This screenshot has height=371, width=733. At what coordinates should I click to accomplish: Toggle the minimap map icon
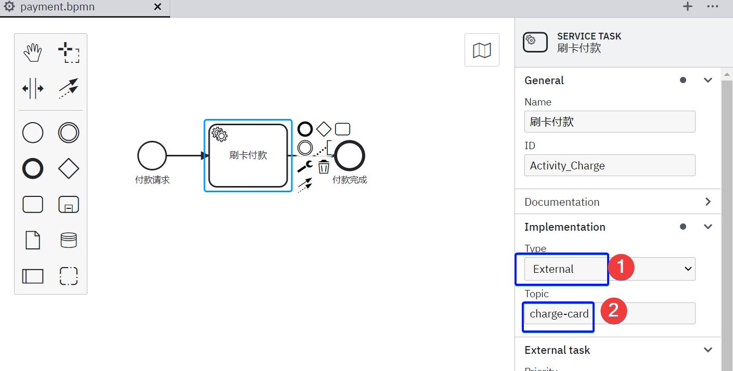(482, 50)
